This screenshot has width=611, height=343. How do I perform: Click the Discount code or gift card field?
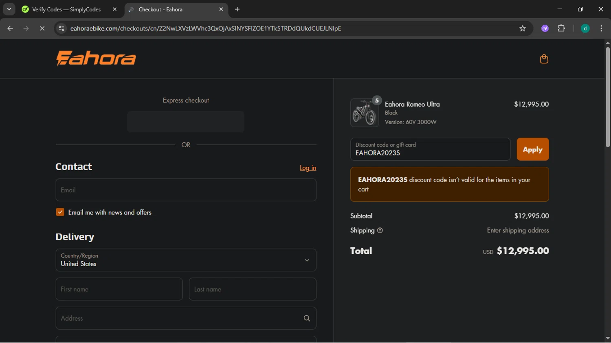coord(430,149)
